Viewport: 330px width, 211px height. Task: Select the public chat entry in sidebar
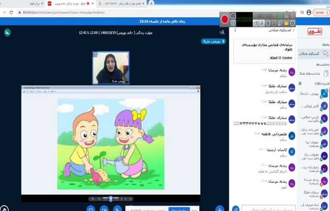313,54
